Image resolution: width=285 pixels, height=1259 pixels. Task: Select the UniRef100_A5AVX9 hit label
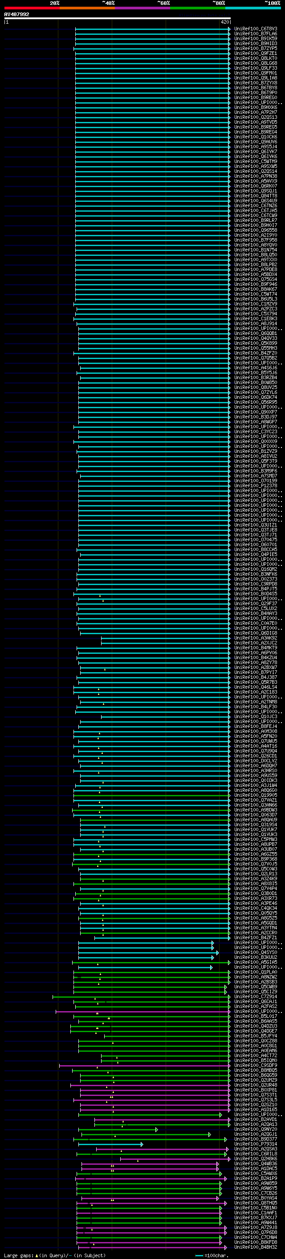[256, 181]
